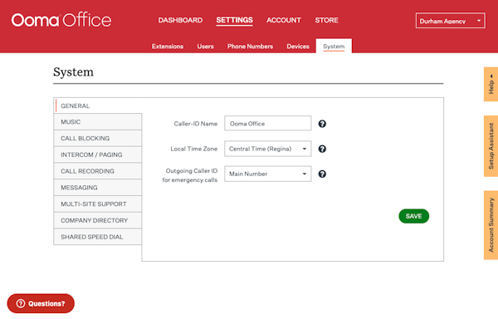498x319 pixels.
Task: Open the Outgoing Caller ID dropdown
Action: (268, 174)
